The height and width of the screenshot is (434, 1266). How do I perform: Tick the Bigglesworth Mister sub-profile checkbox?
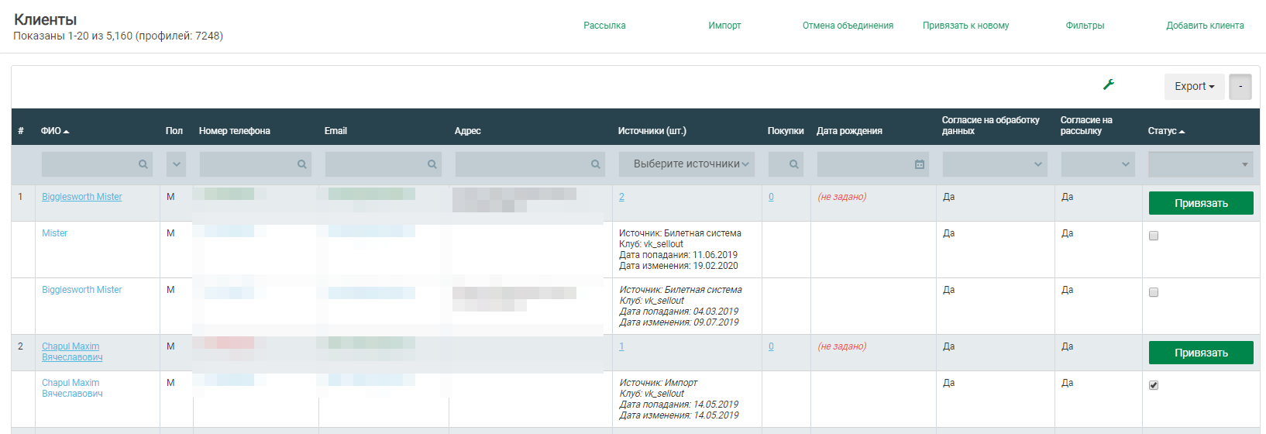(1154, 292)
